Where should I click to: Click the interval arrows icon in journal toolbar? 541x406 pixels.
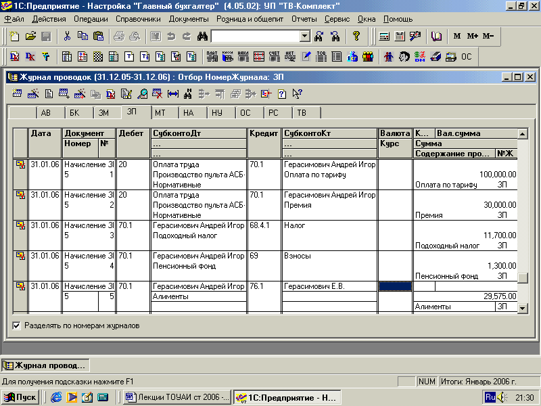[172, 93]
